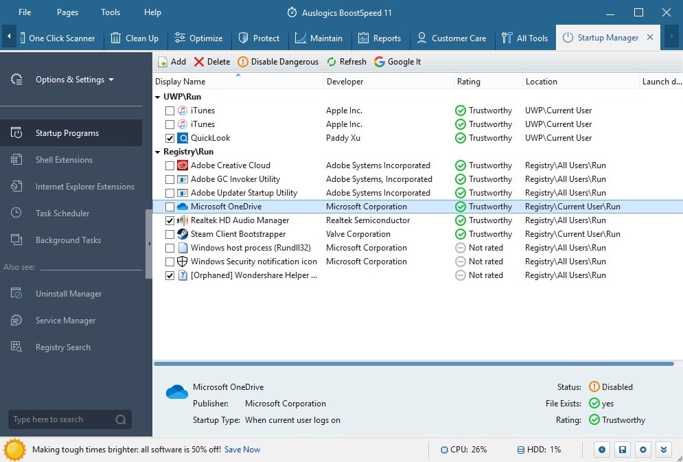Switch to the Customer Care tab
This screenshot has height=462, width=683.
point(452,38)
